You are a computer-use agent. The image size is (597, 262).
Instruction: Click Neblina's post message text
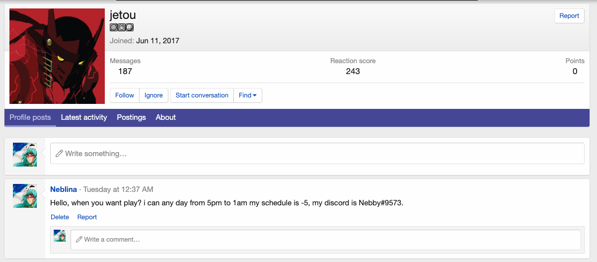pos(227,203)
